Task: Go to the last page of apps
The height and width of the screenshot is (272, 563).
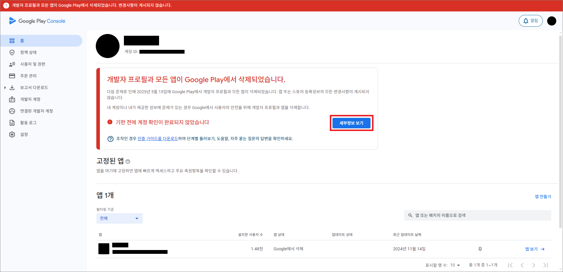Action: pyautogui.click(x=545, y=265)
